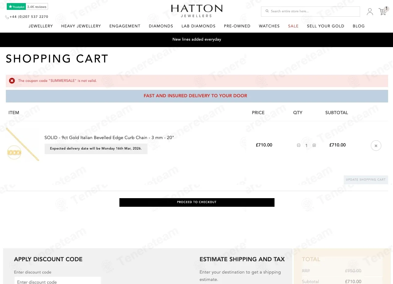393x284 pixels.
Task: Click the Estimate Shipping and Tax heading
Action: pos(242,259)
